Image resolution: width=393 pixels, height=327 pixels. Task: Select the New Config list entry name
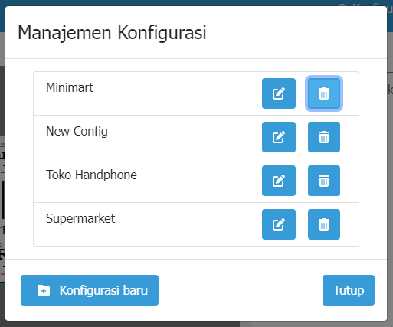click(x=77, y=132)
